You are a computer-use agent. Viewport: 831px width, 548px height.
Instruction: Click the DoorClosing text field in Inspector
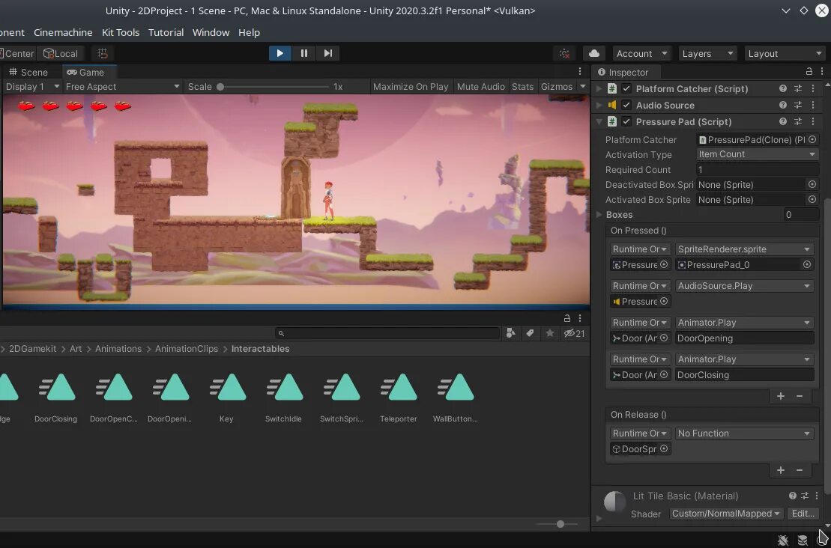pyautogui.click(x=744, y=374)
